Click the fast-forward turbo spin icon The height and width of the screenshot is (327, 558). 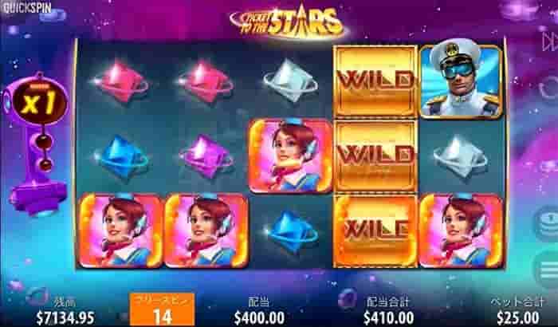pyautogui.click(x=550, y=41)
